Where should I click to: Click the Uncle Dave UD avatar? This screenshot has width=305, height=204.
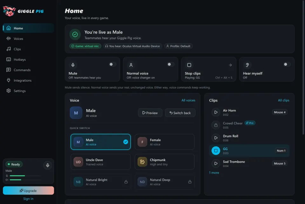[78, 162]
